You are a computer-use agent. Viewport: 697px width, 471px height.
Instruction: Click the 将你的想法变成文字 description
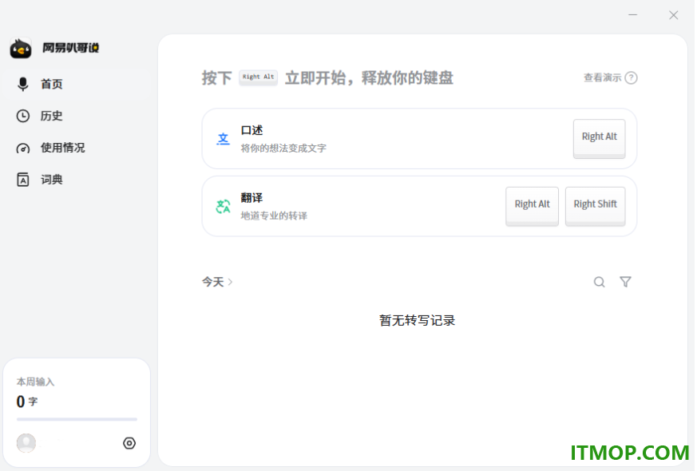(x=283, y=148)
